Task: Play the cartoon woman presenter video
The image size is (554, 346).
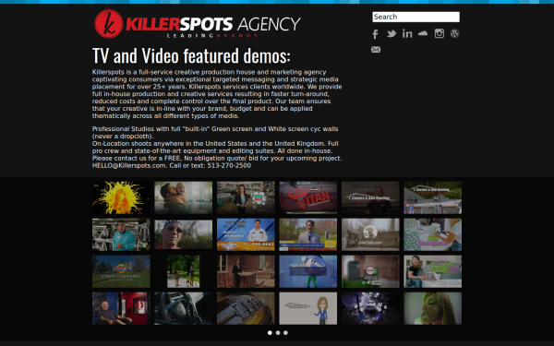Action: 308,308
